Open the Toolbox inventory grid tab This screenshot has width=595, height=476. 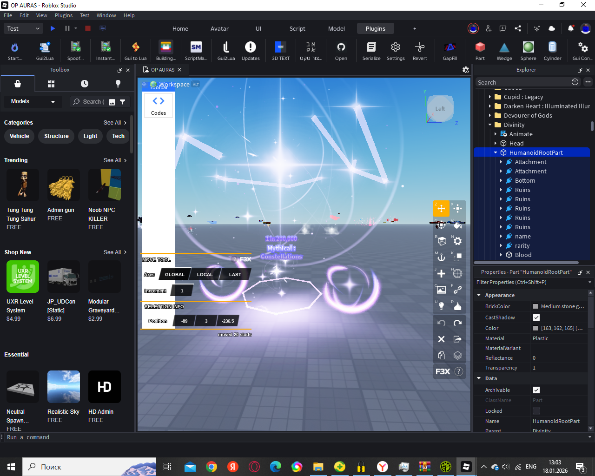coord(51,84)
